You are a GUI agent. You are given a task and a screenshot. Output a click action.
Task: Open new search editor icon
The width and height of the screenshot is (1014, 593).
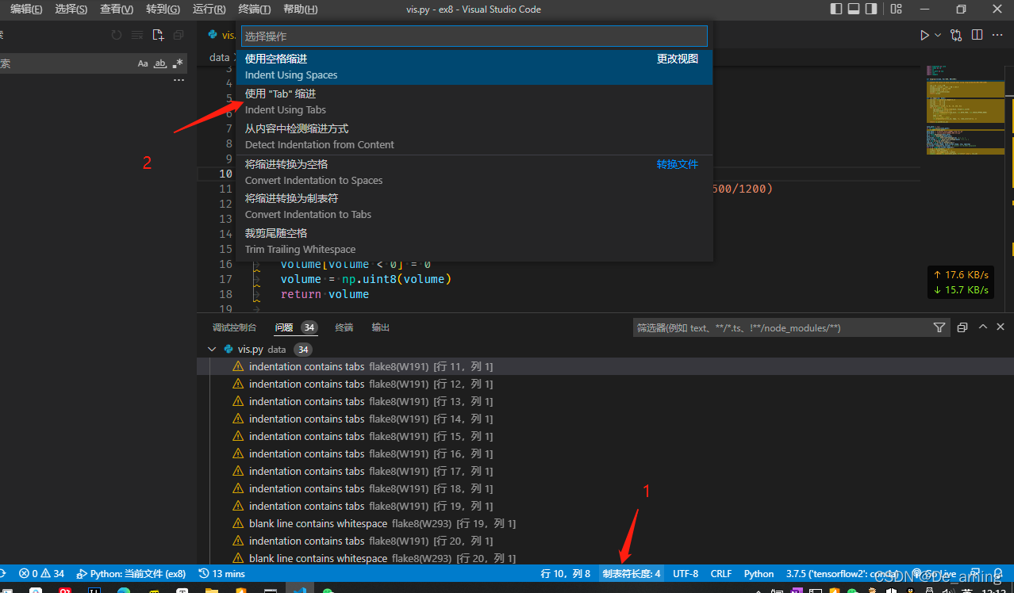(x=158, y=35)
